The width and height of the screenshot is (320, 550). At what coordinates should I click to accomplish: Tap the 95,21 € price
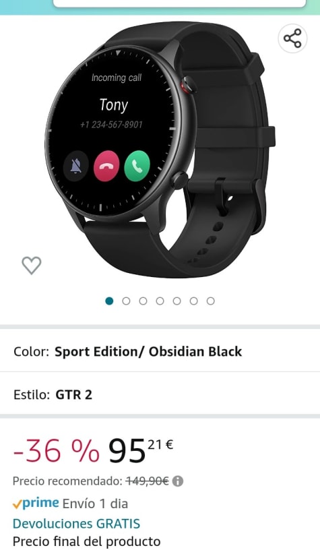pos(141,451)
